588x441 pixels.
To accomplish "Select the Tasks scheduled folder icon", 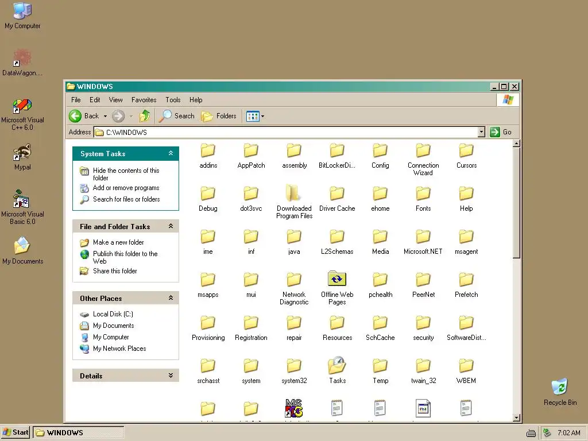I will coord(336,366).
